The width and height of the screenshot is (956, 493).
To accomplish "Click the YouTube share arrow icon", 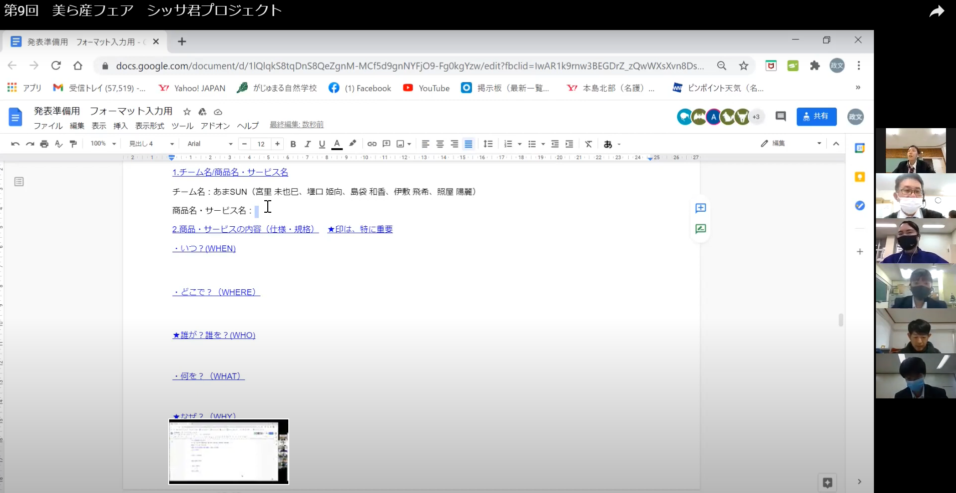I will (x=936, y=11).
